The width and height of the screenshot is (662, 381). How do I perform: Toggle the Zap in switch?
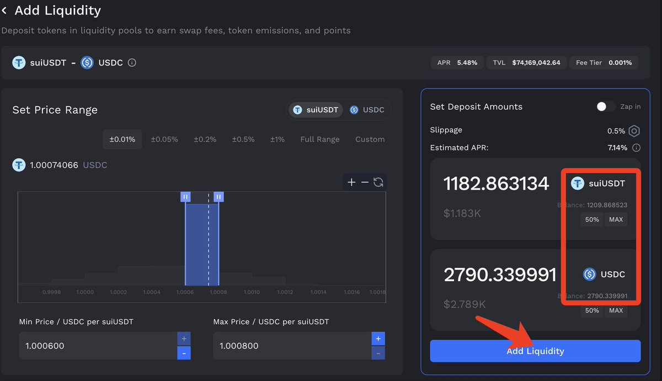click(606, 106)
